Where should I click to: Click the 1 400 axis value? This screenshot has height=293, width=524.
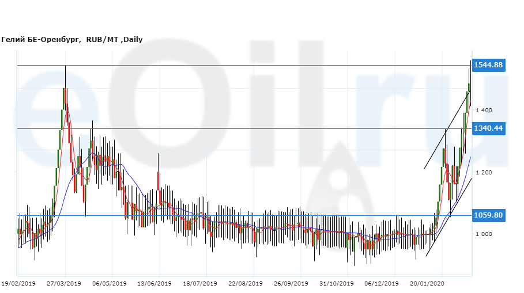[484, 110]
